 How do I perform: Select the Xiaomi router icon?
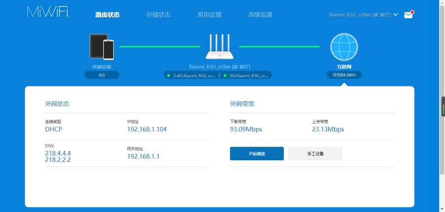220,47
